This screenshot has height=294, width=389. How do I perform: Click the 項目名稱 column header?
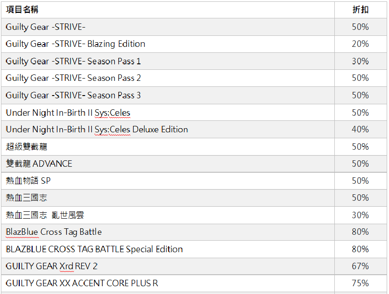pyautogui.click(x=22, y=10)
